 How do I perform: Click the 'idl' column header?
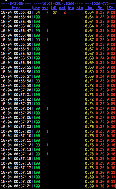click(x=54, y=8)
